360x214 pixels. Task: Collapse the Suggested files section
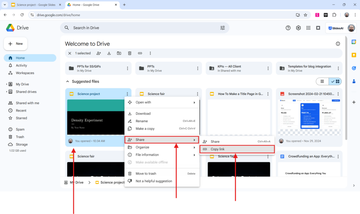67,81
